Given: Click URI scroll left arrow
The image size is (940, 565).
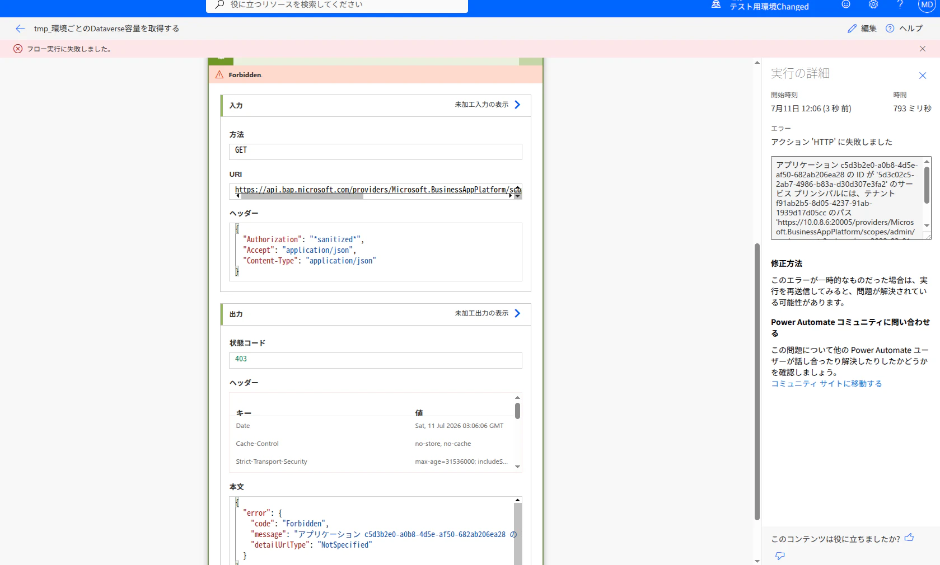Looking at the screenshot, I should [237, 196].
